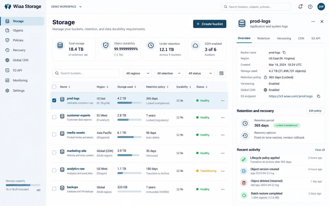Switch to the S3 API tab
This screenshot has height=206, width=329.
316,38
